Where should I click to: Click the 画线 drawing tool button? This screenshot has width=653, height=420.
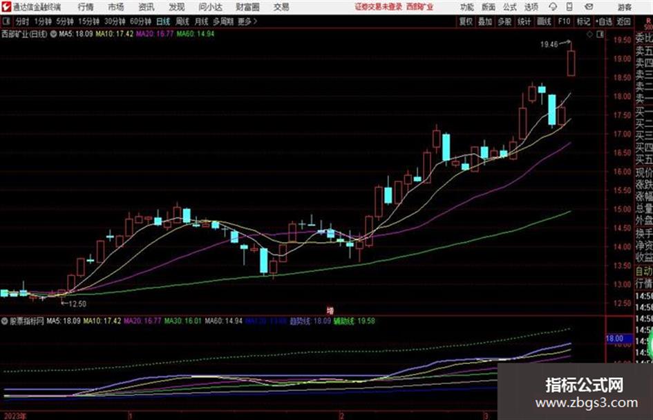point(544,21)
